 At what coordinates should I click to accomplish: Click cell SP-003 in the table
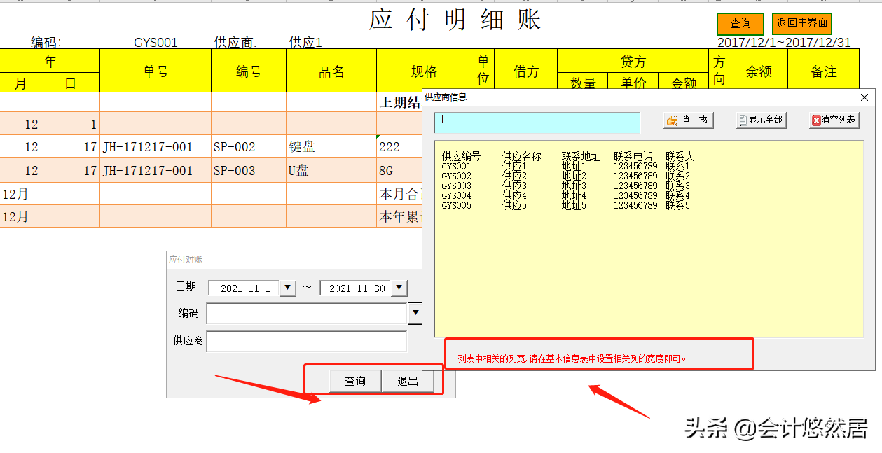(x=249, y=170)
